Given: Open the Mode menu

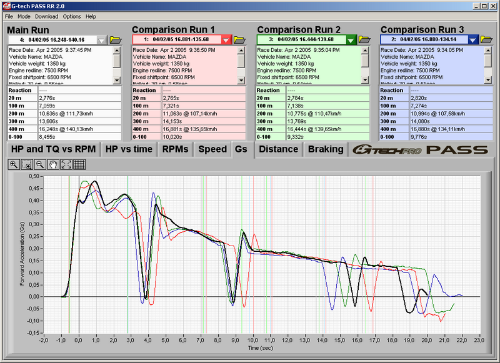Looking at the screenshot, I should [x=24, y=17].
